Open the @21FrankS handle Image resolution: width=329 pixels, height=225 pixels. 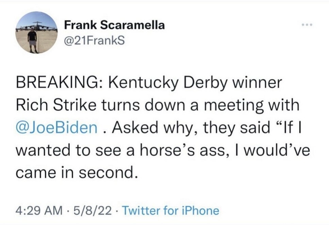95,40
